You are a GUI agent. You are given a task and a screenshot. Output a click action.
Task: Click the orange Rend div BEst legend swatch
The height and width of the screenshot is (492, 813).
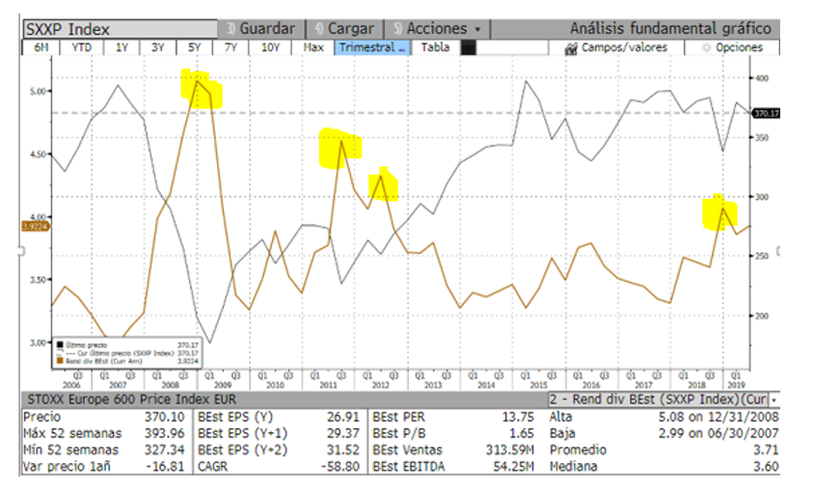click(x=60, y=360)
